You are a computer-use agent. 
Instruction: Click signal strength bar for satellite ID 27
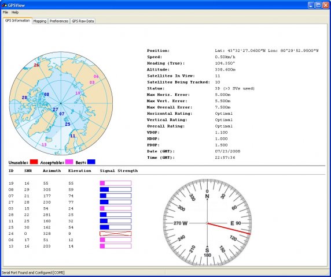tap(116, 202)
